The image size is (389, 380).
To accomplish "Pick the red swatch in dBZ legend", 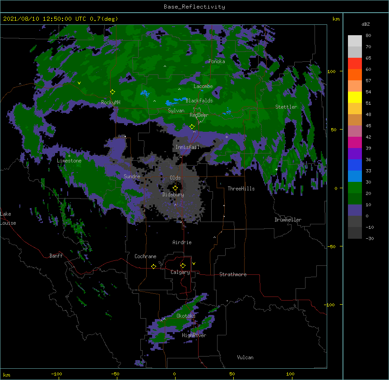I will pos(355,64).
